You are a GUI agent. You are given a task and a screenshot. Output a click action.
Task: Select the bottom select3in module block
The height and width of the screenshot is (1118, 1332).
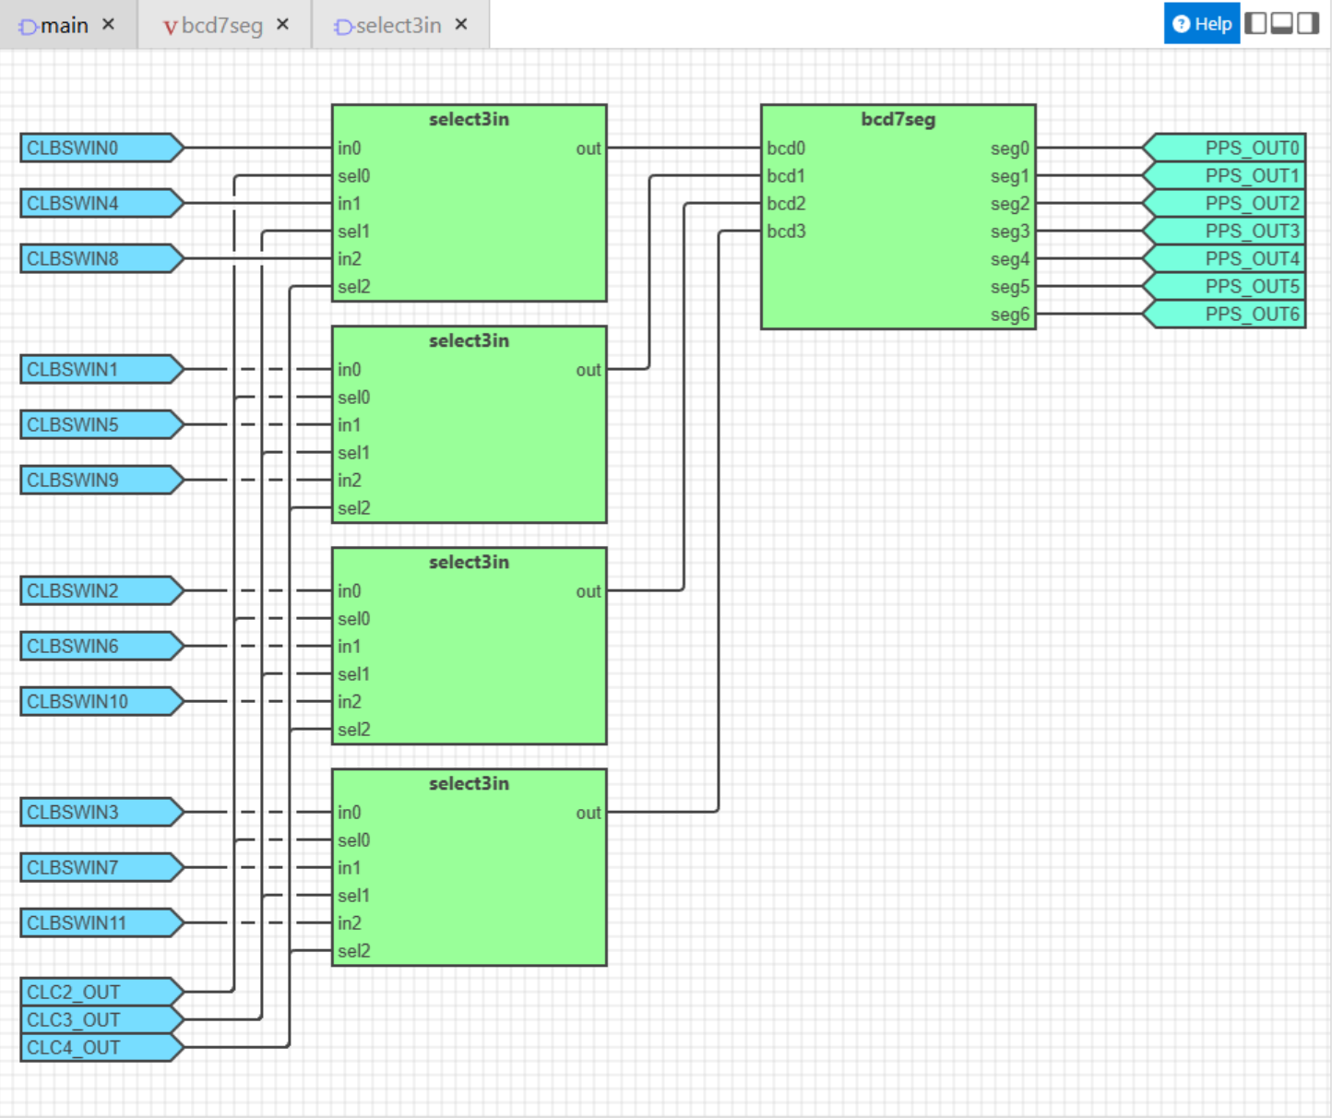tap(469, 867)
